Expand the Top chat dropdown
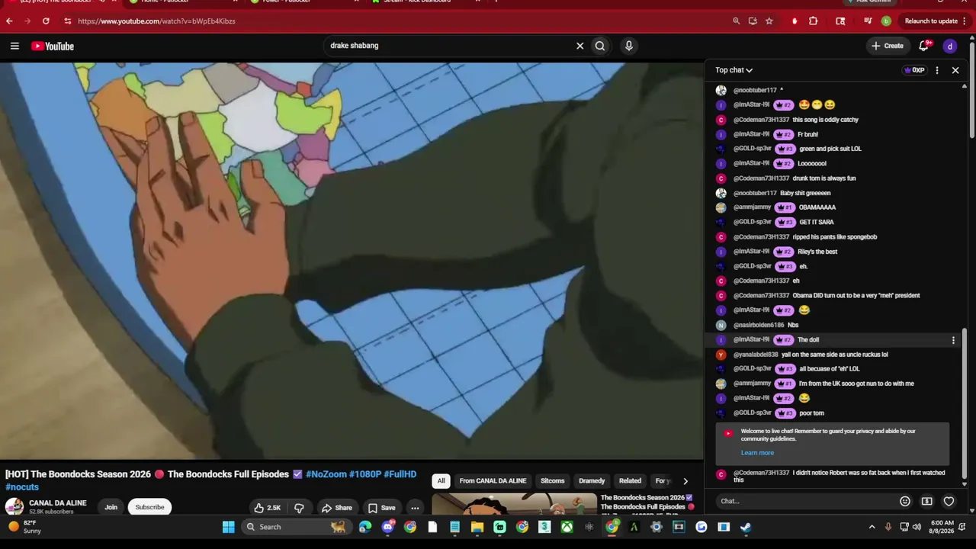This screenshot has width=976, height=549. [734, 70]
